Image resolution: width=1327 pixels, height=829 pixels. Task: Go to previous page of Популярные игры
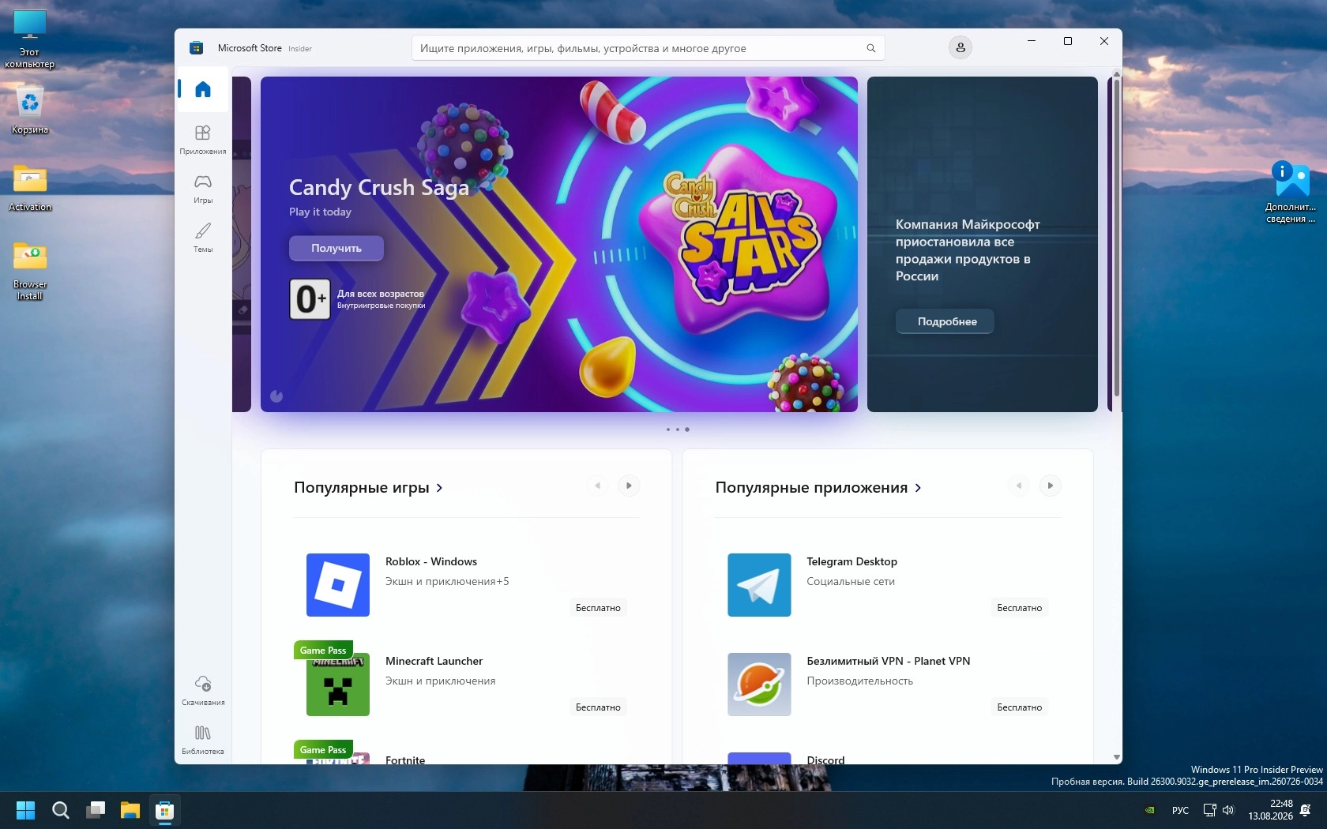pos(598,486)
